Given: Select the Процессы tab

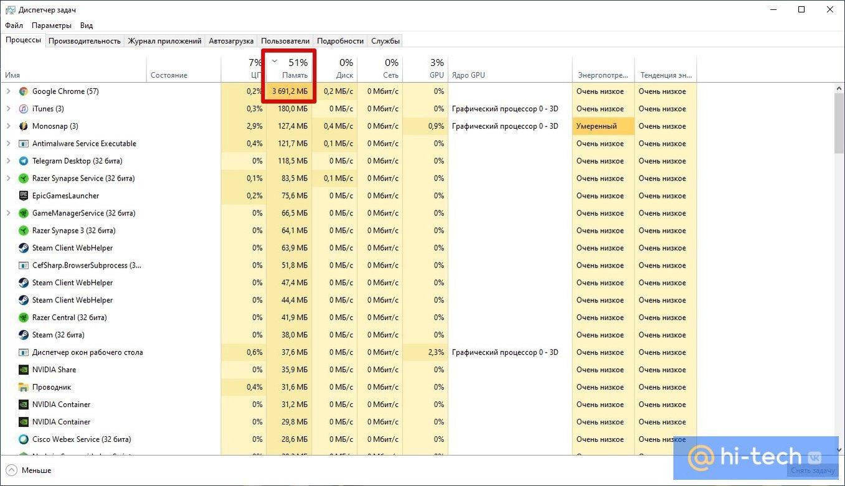Looking at the screenshot, I should [x=23, y=40].
